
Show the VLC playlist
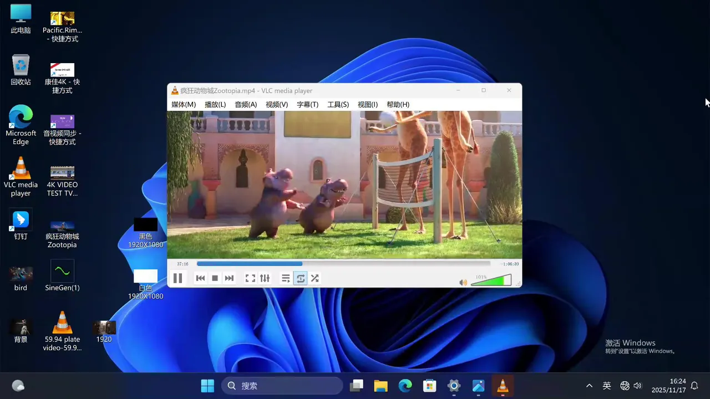coord(286,278)
